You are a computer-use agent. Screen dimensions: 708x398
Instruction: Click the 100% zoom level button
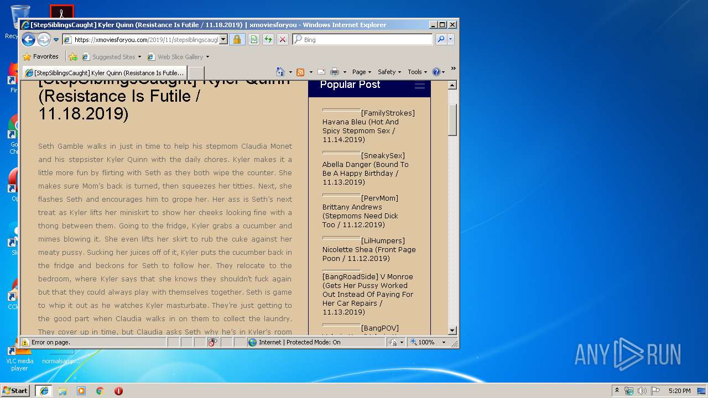click(x=423, y=342)
